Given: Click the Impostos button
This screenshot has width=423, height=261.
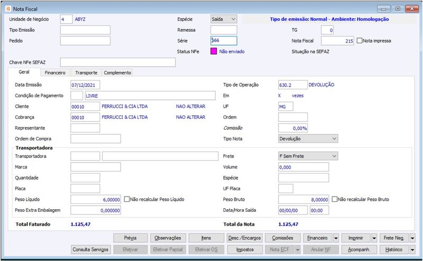Looking at the screenshot, I should (245, 250).
